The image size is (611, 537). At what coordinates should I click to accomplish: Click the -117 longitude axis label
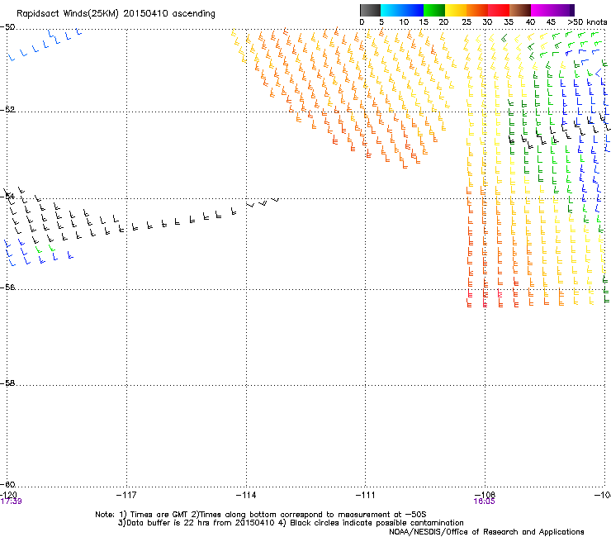pyautogui.click(x=126, y=495)
